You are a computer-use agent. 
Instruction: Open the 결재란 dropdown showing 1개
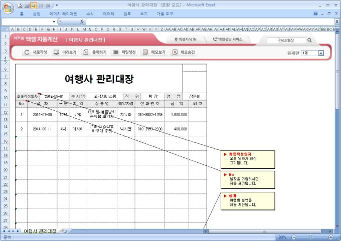[321, 53]
